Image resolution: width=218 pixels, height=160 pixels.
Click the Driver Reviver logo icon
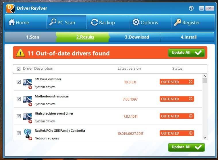pyautogui.click(x=10, y=8)
